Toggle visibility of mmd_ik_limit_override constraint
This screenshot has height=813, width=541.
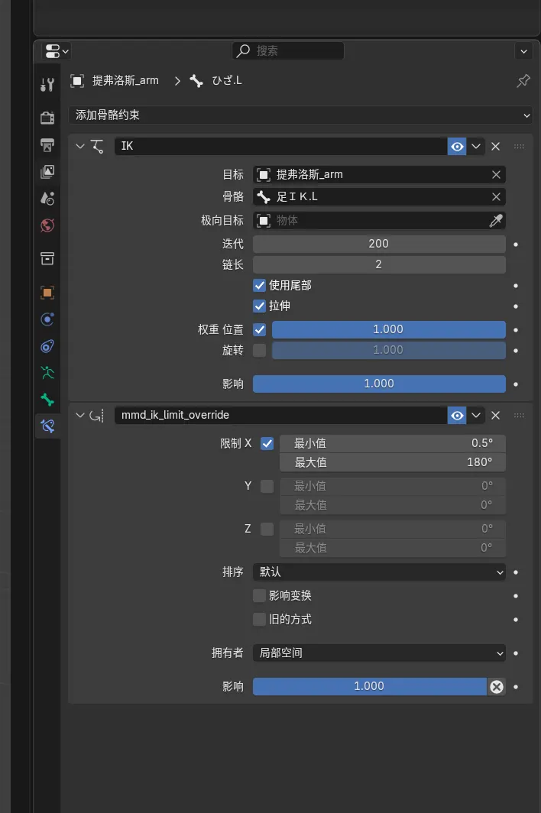point(457,416)
